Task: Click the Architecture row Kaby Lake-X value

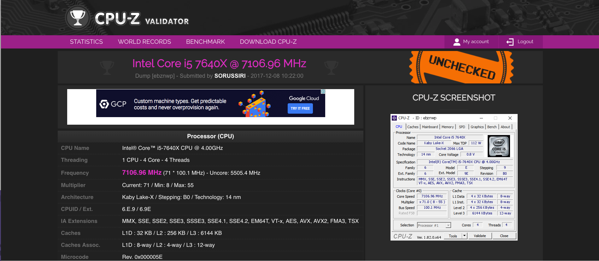Action: point(181,197)
